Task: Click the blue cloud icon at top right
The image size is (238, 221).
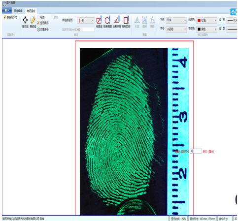Action: coord(233,12)
